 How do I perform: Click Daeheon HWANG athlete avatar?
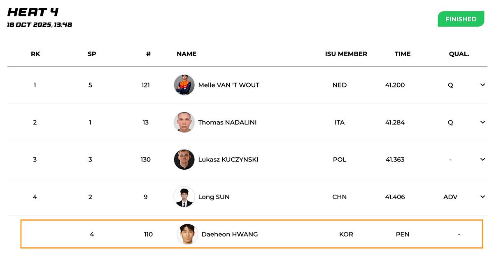click(187, 234)
